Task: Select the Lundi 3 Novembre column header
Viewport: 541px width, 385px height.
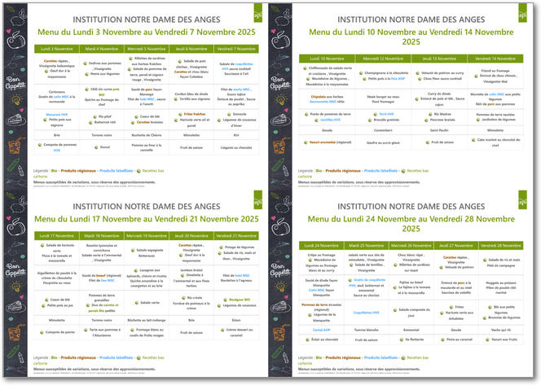Action: [56, 49]
